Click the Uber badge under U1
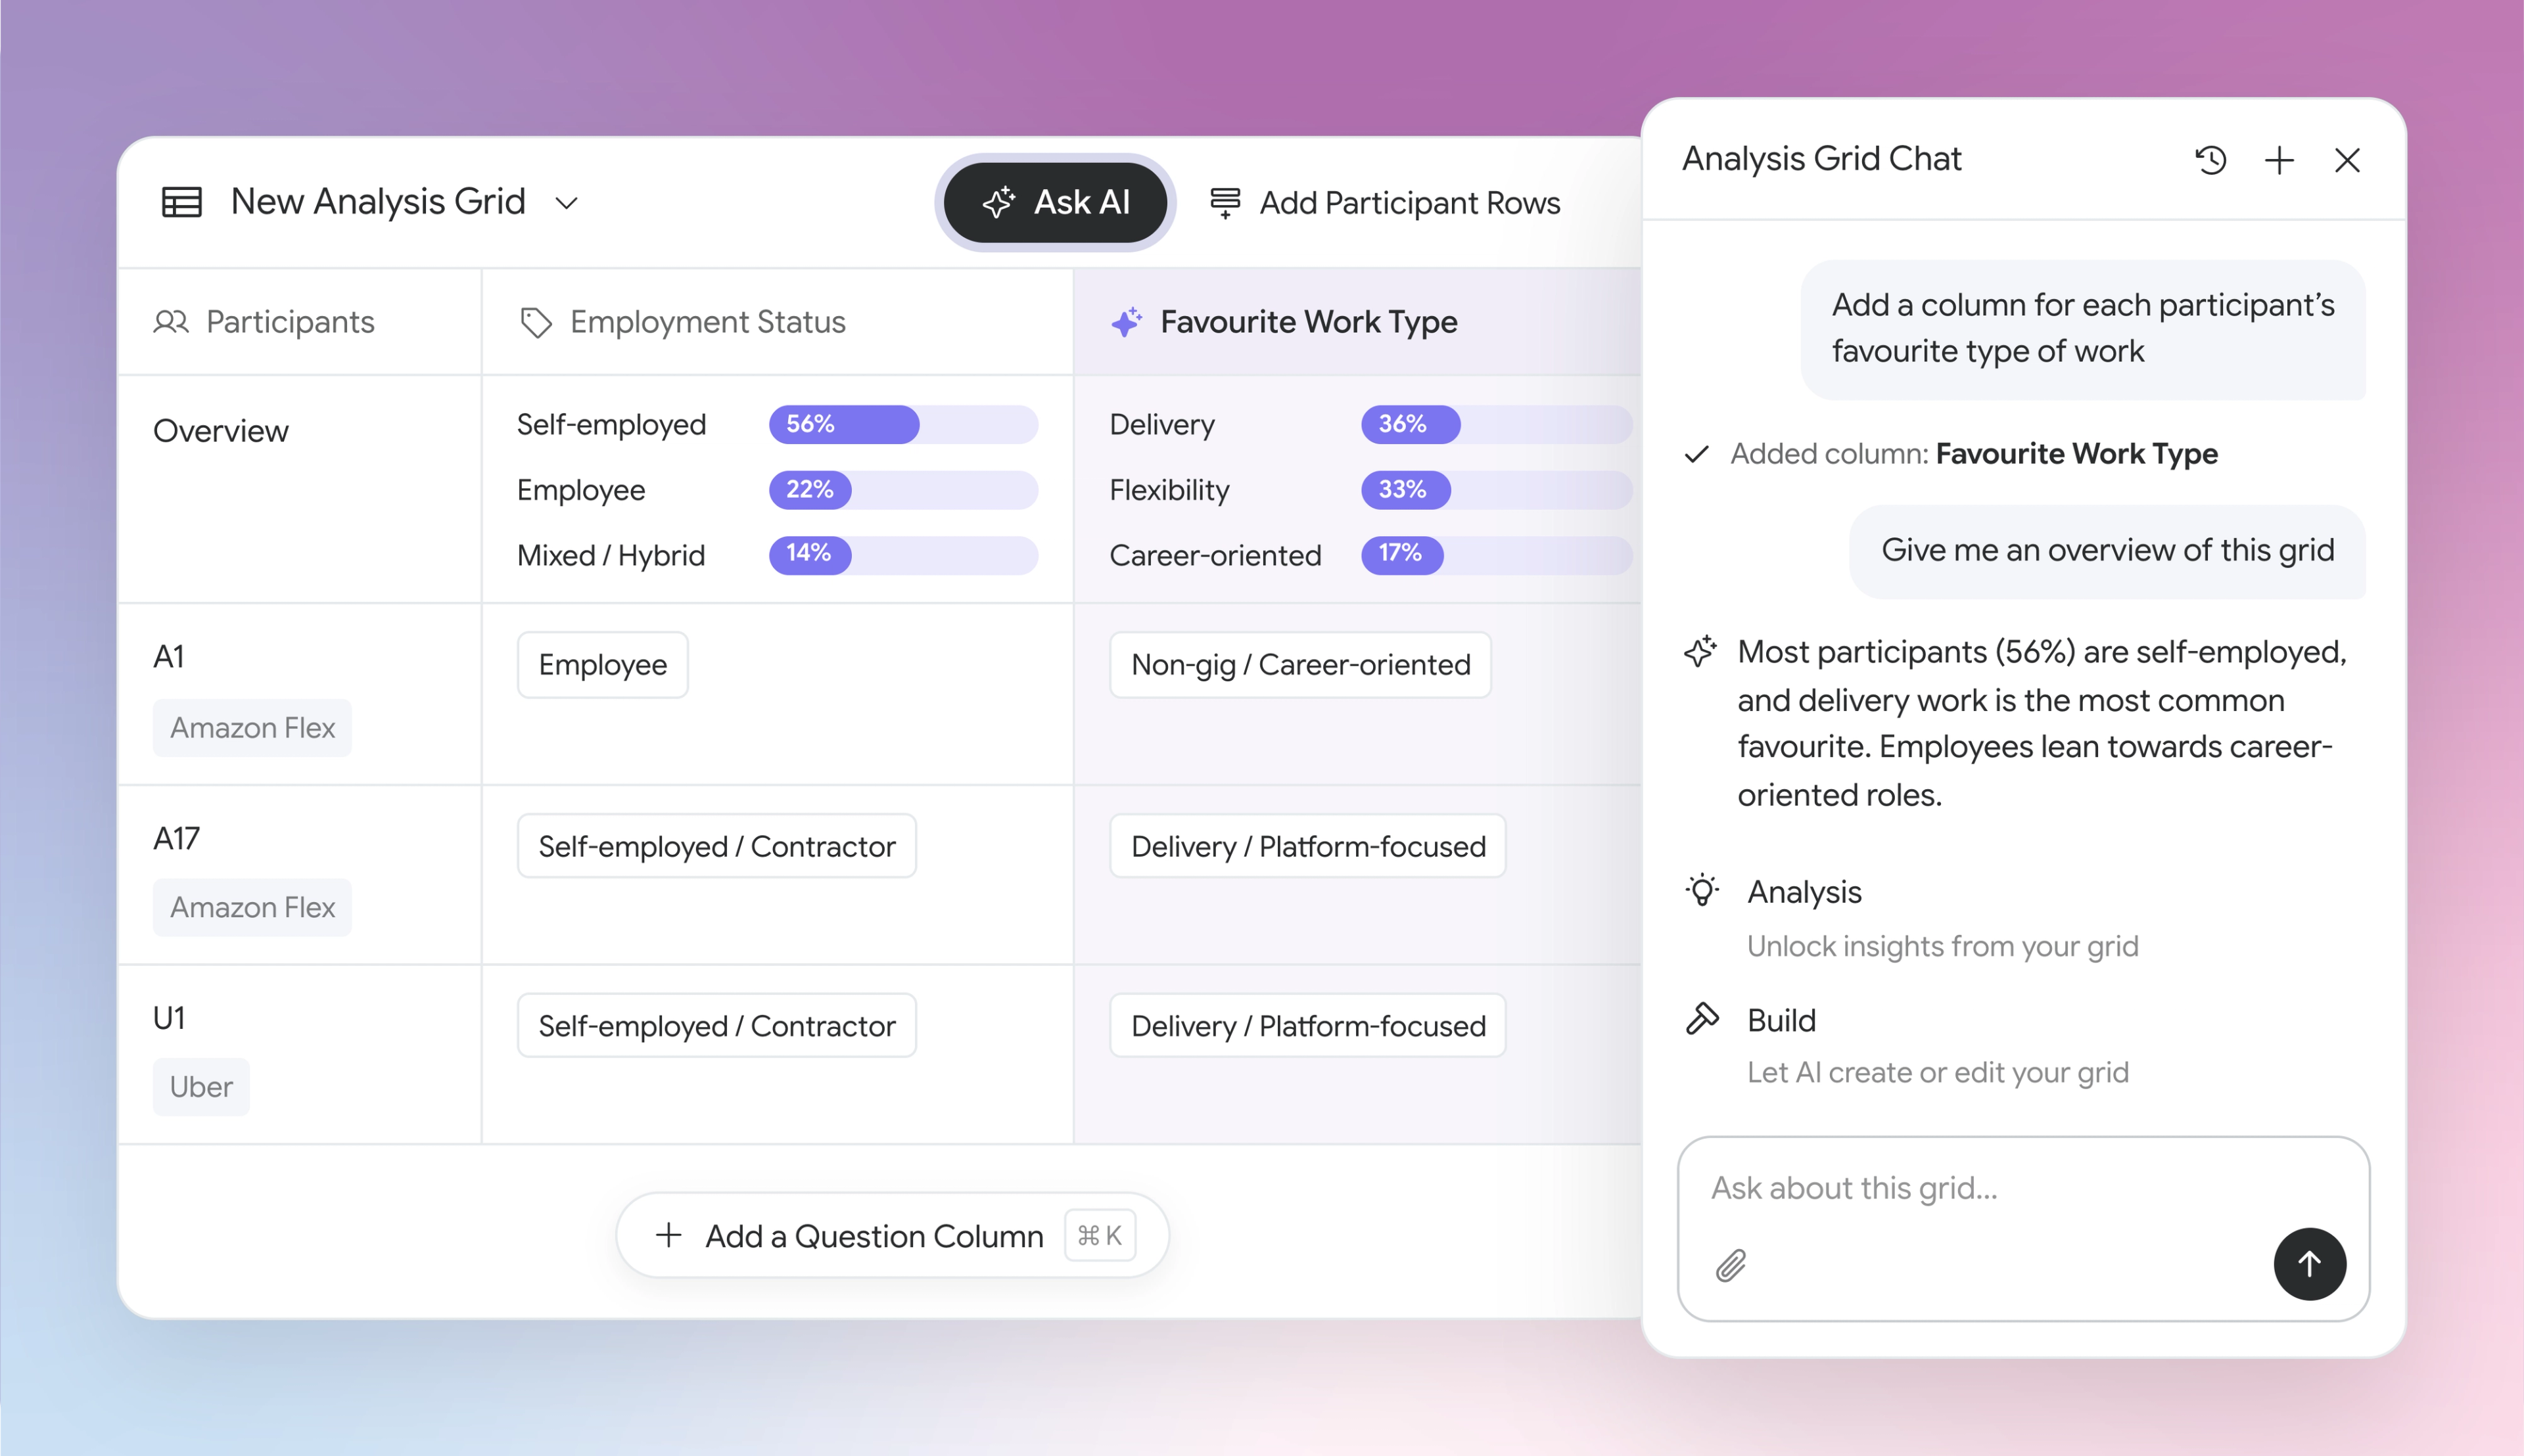The height and width of the screenshot is (1456, 2524). click(201, 1087)
